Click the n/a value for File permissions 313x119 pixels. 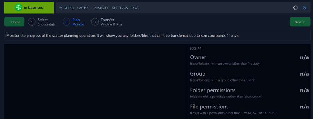click(305, 107)
